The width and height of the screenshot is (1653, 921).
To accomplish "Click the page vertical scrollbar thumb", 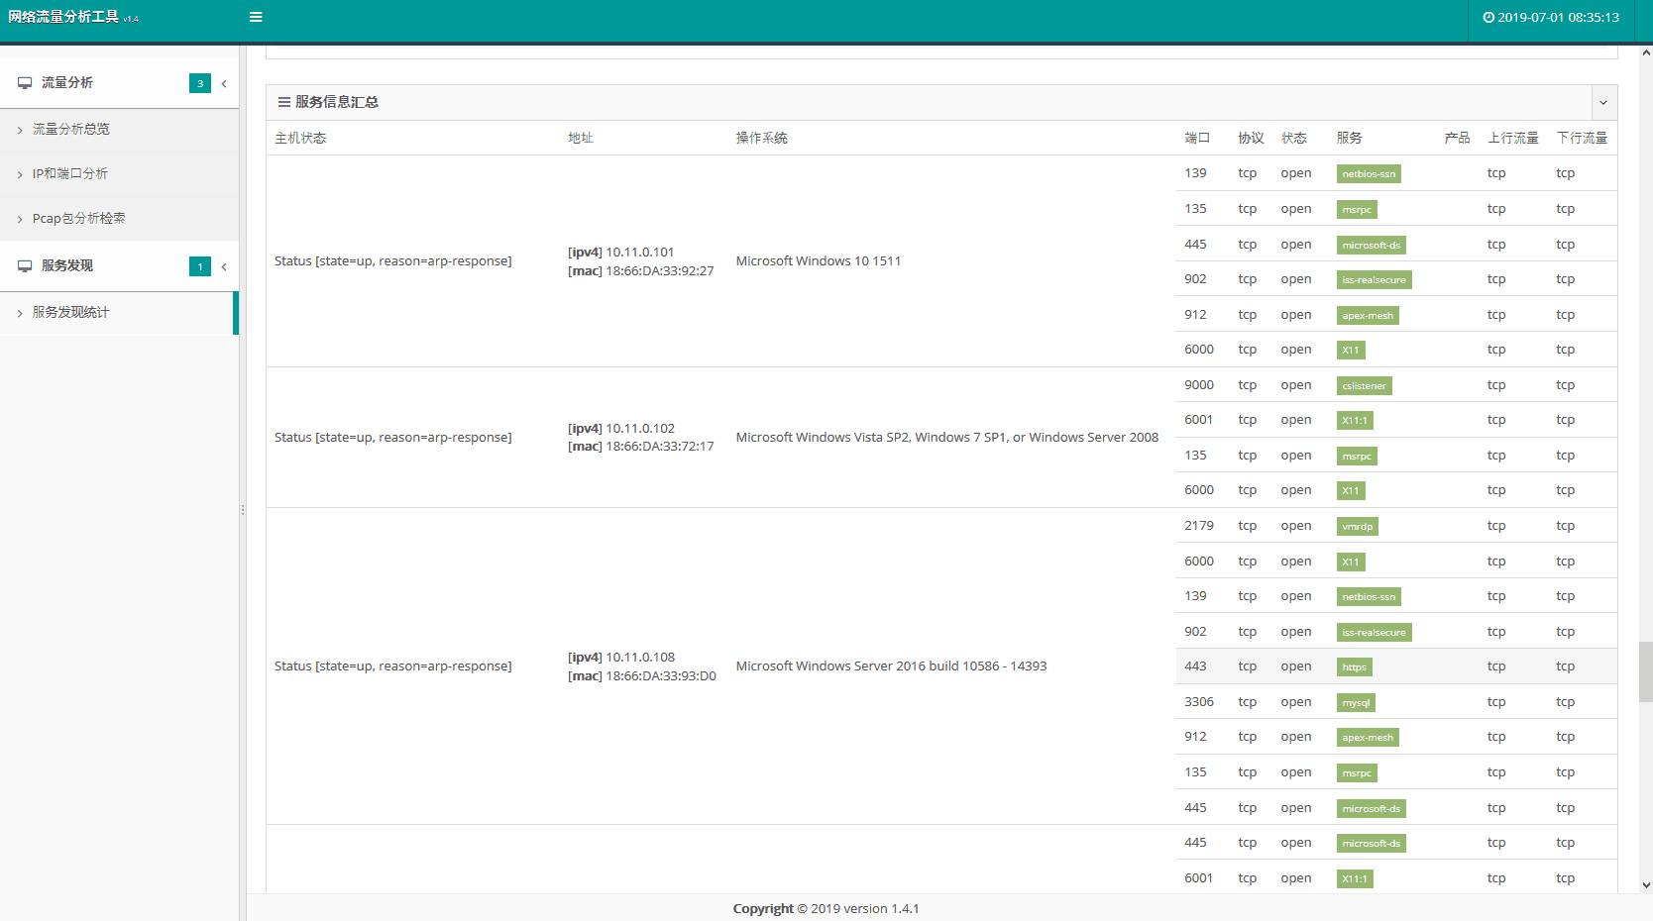I will coord(1645,671).
